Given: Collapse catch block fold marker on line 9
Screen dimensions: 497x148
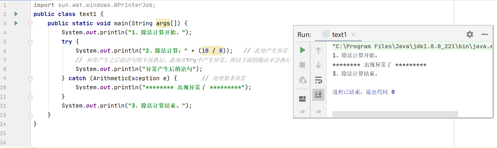Looking at the screenshot, I should point(30,79).
